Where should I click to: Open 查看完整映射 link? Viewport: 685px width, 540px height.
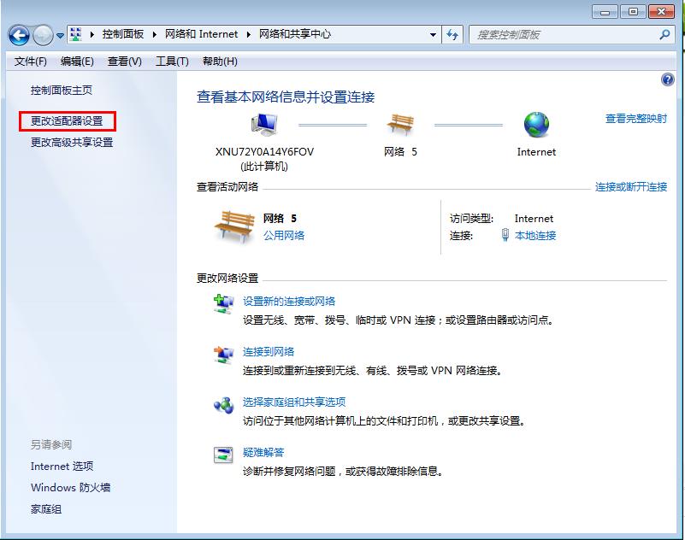635,118
